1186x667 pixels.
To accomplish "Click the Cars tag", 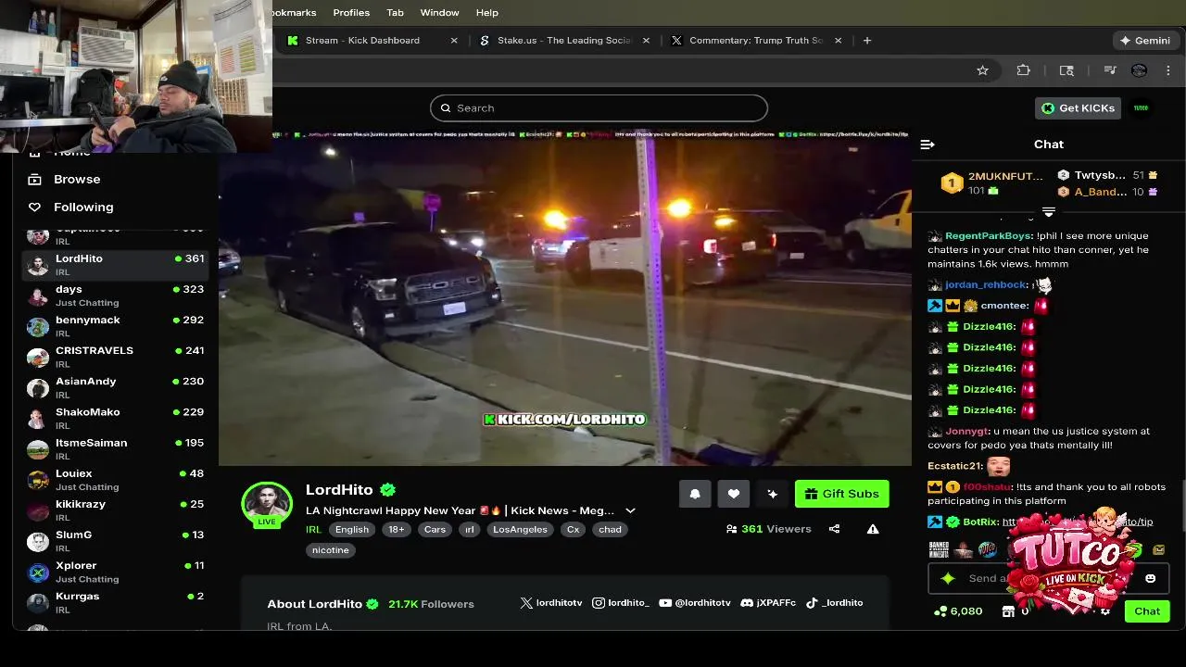I will pos(435,530).
